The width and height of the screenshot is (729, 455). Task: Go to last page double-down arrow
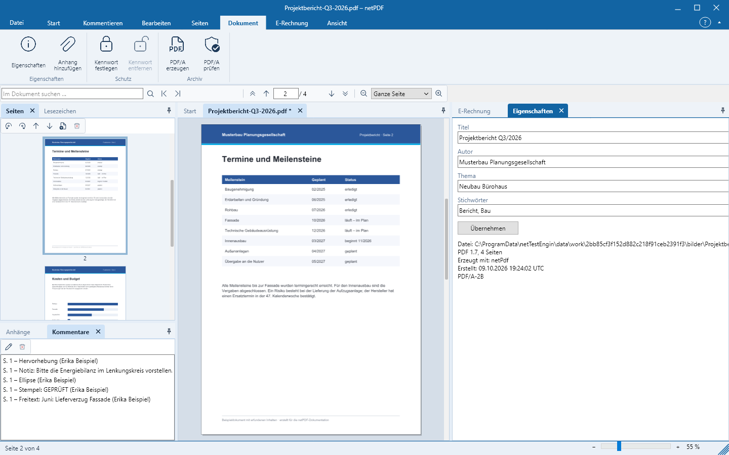(345, 94)
